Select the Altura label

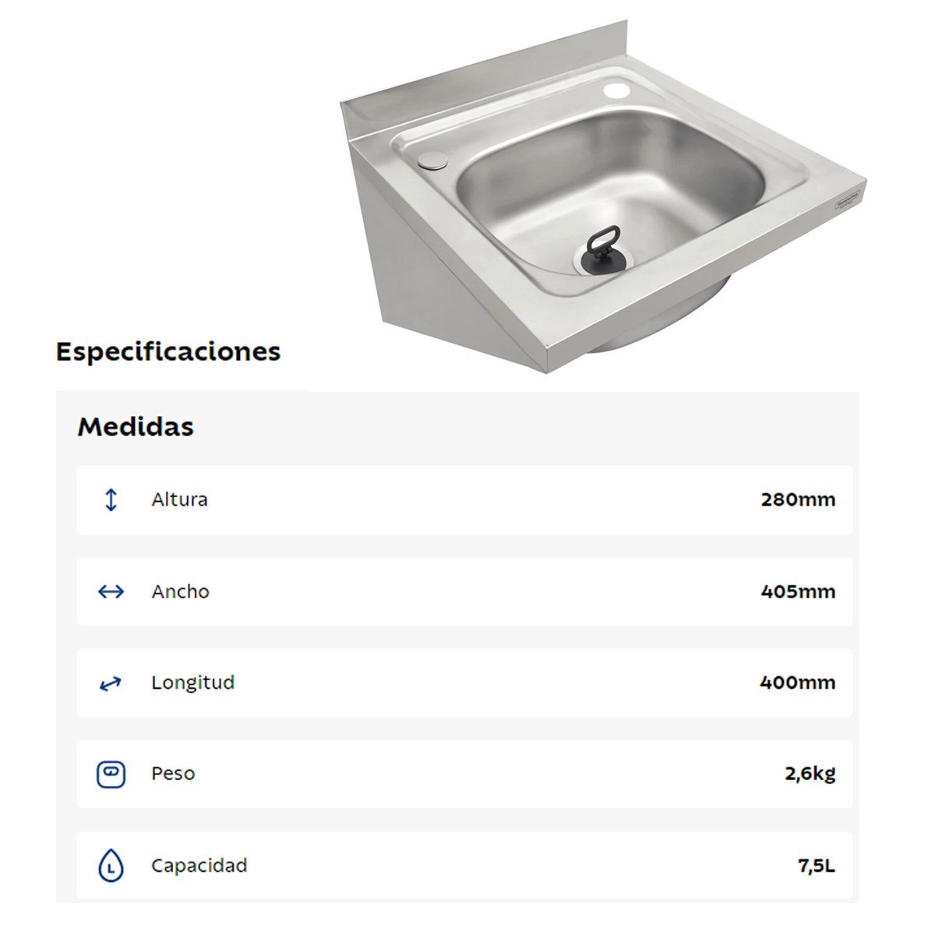pyautogui.click(x=179, y=499)
